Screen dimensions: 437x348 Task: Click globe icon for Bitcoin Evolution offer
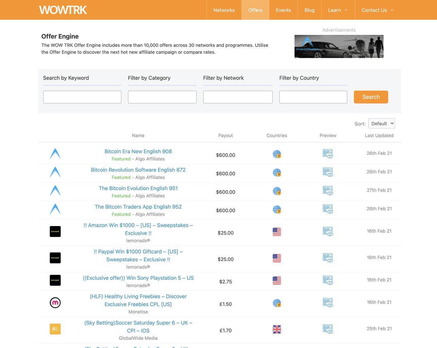pyautogui.click(x=277, y=191)
